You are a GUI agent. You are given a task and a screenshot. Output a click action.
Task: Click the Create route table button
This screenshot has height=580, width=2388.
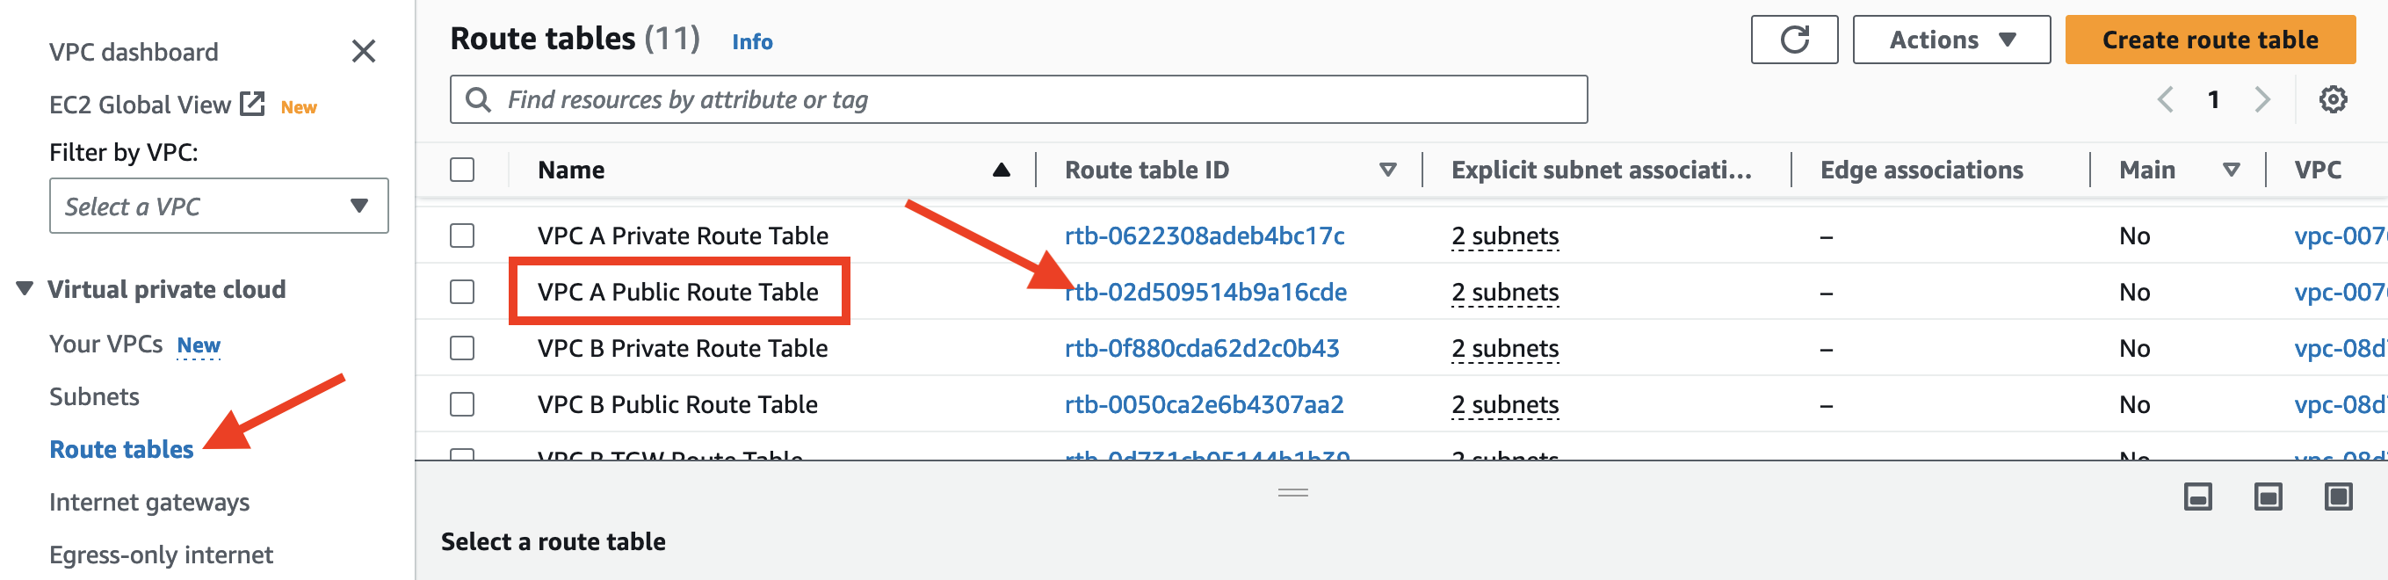pos(2209,40)
